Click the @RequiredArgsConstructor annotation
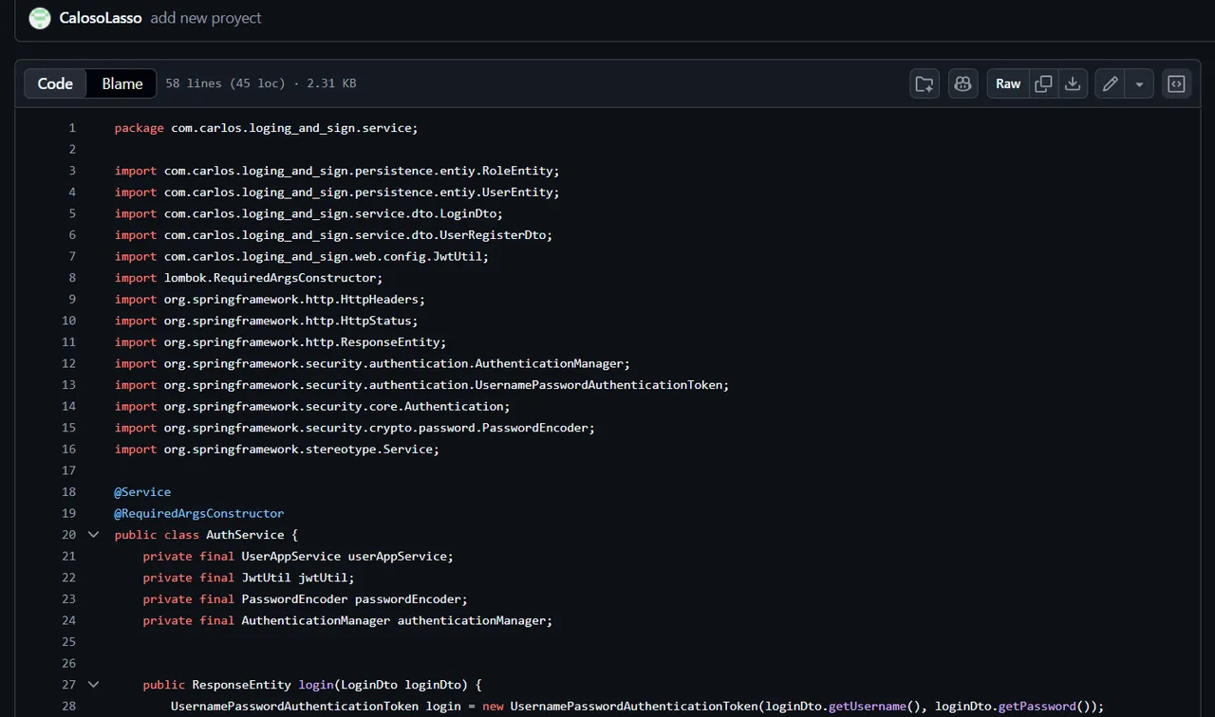This screenshot has width=1215, height=717. pyautogui.click(x=199, y=513)
